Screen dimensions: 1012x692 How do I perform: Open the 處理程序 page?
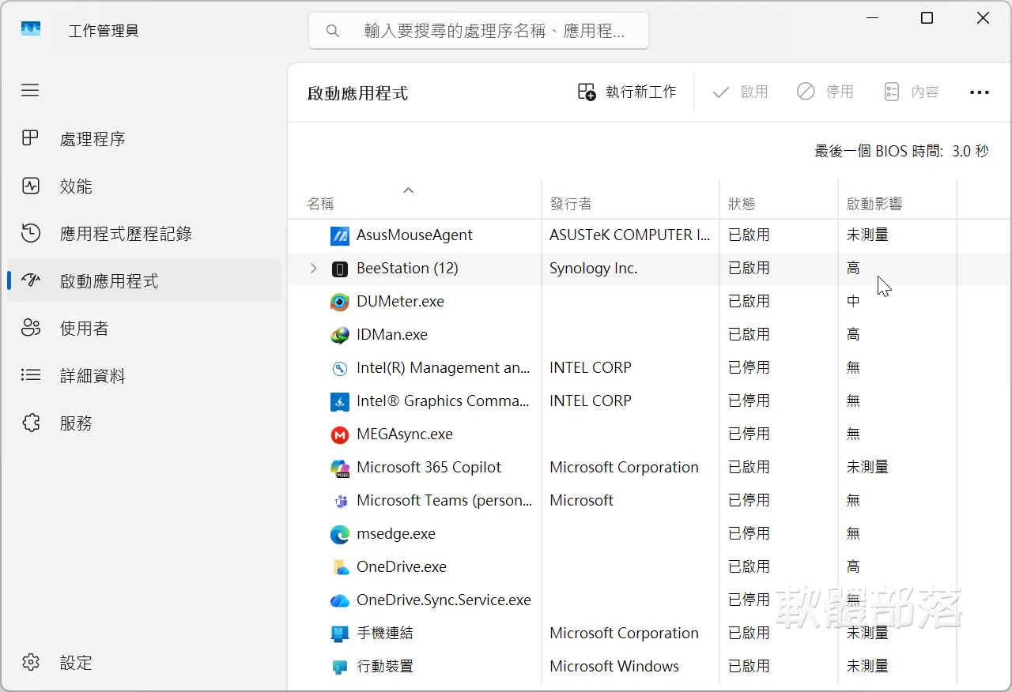[x=144, y=139]
